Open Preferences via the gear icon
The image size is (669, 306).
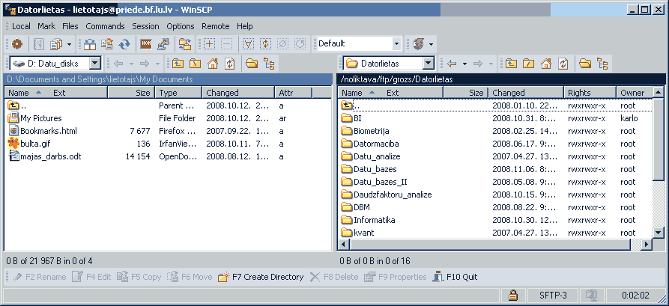17,43
